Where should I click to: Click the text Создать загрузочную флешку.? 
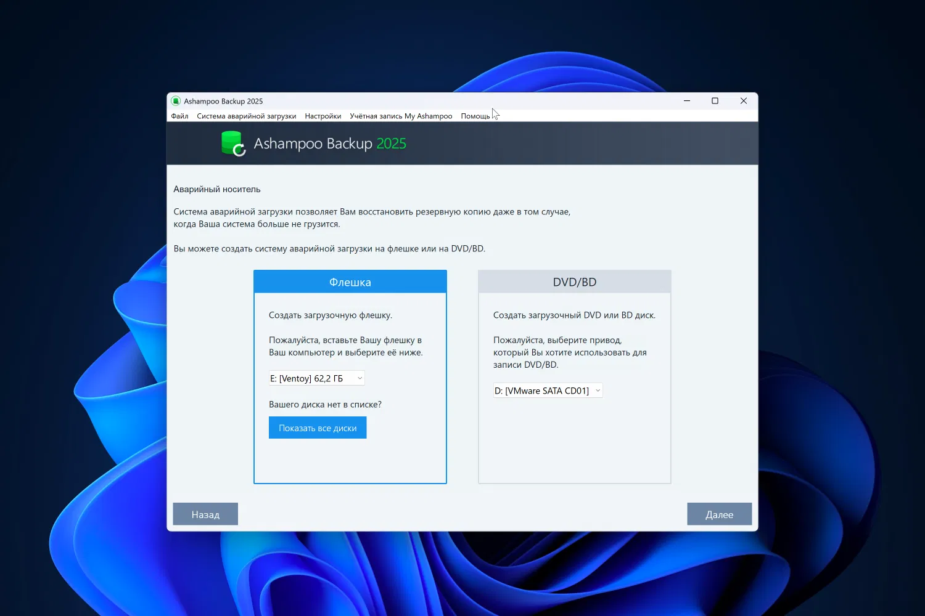pyautogui.click(x=331, y=315)
